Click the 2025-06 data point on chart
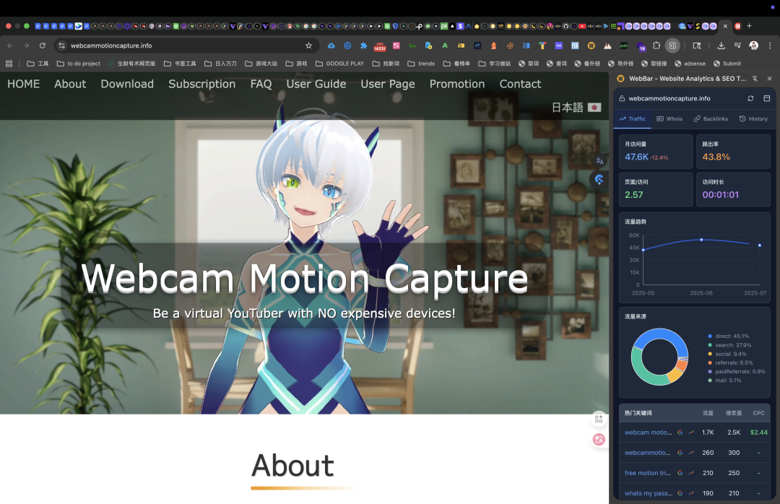The image size is (780, 504). point(701,240)
